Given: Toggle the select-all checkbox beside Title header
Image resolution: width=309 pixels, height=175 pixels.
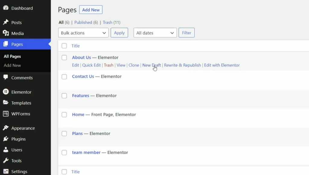Looking at the screenshot, I should point(64,46).
